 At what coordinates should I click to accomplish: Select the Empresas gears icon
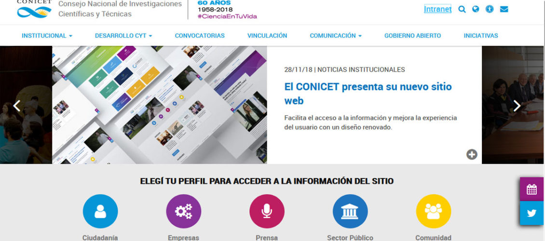point(184,211)
